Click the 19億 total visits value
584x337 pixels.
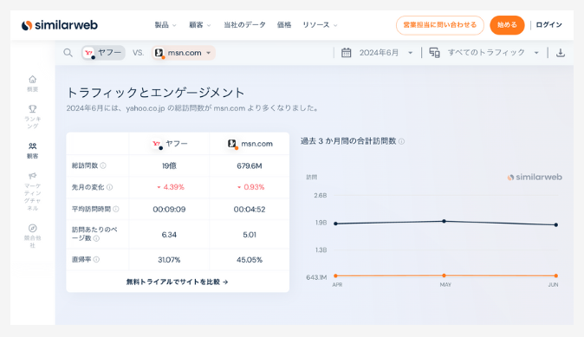[169, 165]
